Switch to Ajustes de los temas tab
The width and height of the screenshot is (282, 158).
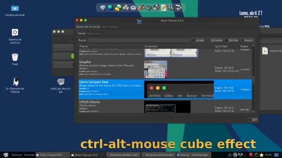pyautogui.click(x=88, y=27)
